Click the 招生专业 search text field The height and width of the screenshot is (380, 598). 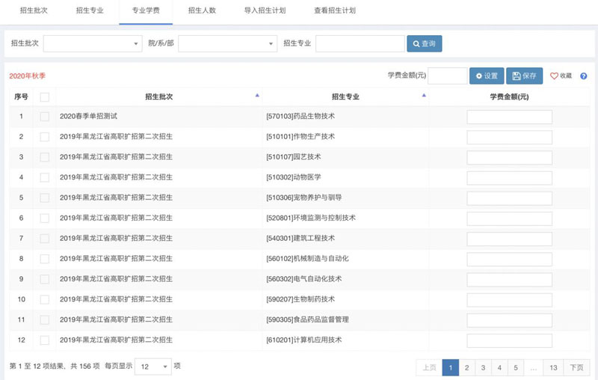pos(360,44)
